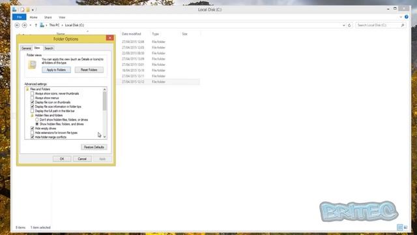Switch to General tab in Folder Options
This screenshot has height=235, width=417.
point(26,48)
